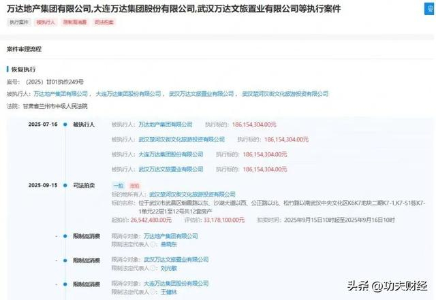Open 大连万达集团股份有限公司 in the 2025-07-16 entry

pyautogui.click(x=171, y=154)
